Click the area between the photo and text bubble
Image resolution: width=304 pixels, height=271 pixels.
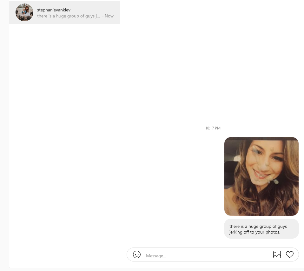point(261,217)
